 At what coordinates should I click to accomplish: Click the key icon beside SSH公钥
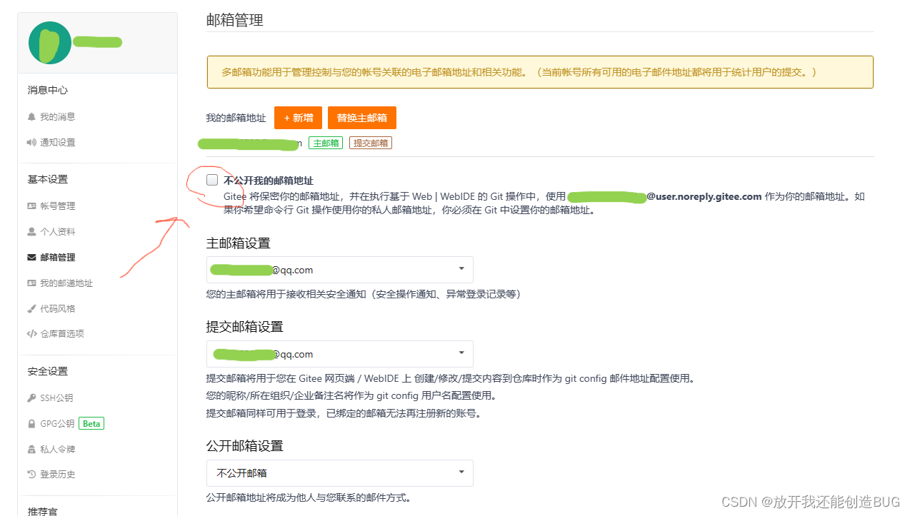[x=31, y=398]
